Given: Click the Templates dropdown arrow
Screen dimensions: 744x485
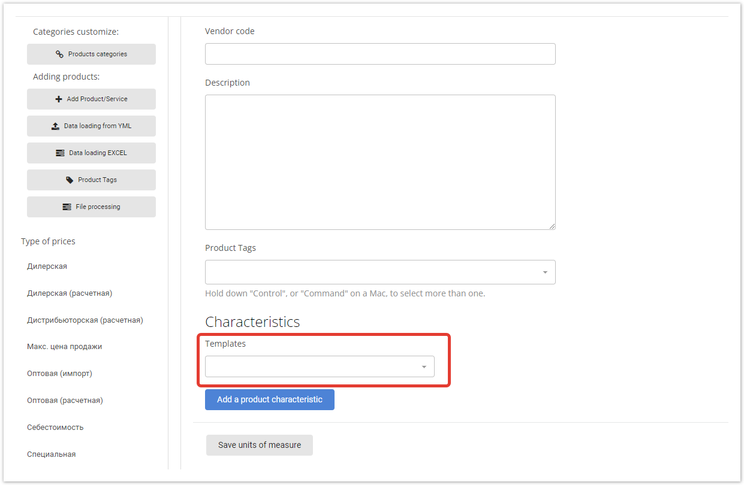Looking at the screenshot, I should [424, 367].
